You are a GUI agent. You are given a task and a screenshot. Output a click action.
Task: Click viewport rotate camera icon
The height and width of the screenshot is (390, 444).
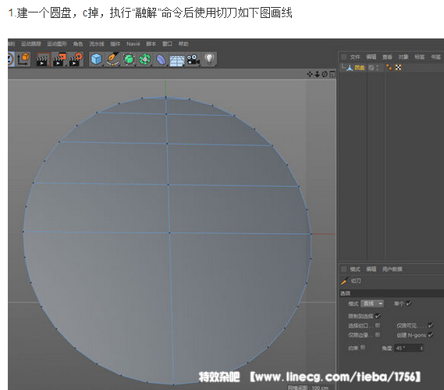[325, 74]
